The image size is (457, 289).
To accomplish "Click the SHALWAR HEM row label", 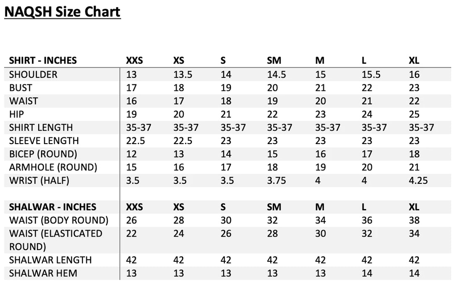I will tap(43, 273).
